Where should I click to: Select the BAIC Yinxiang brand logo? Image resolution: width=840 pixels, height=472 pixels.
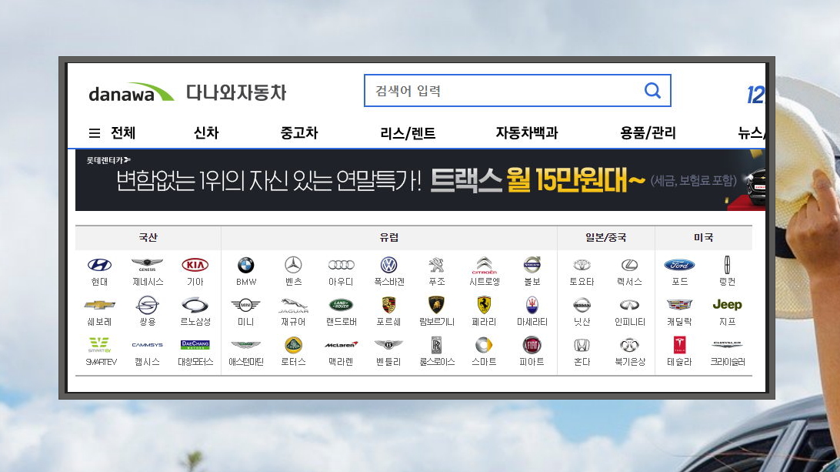pos(629,345)
